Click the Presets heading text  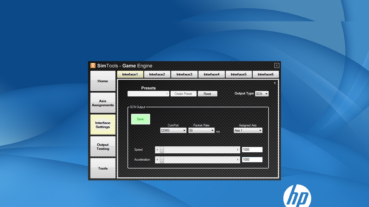(x=149, y=88)
